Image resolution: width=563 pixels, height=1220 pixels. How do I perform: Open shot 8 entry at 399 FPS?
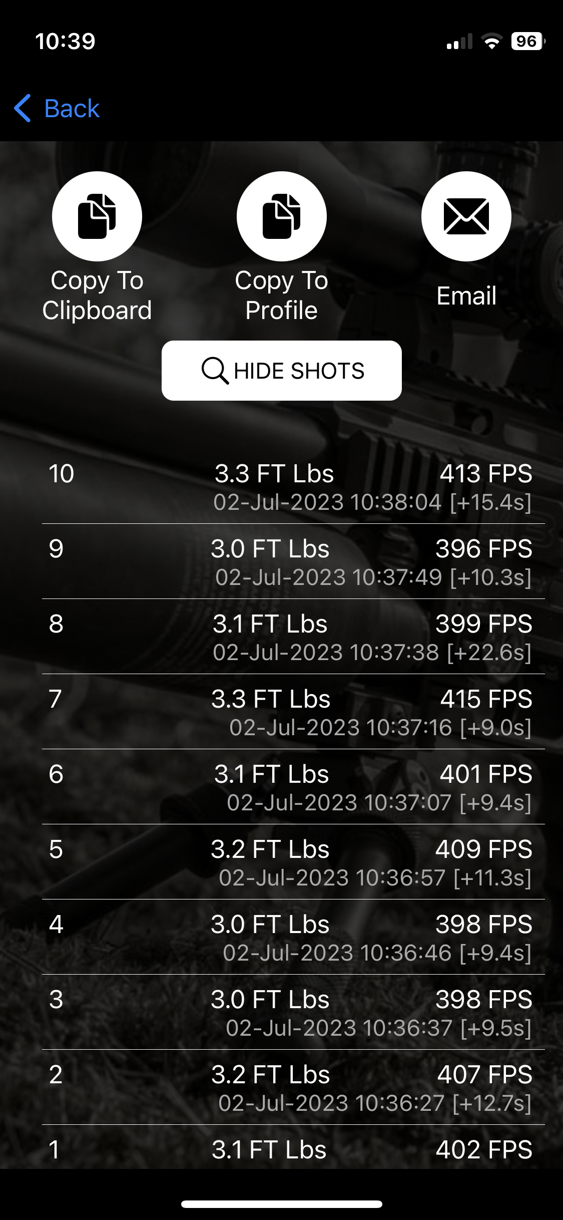pyautogui.click(x=293, y=637)
